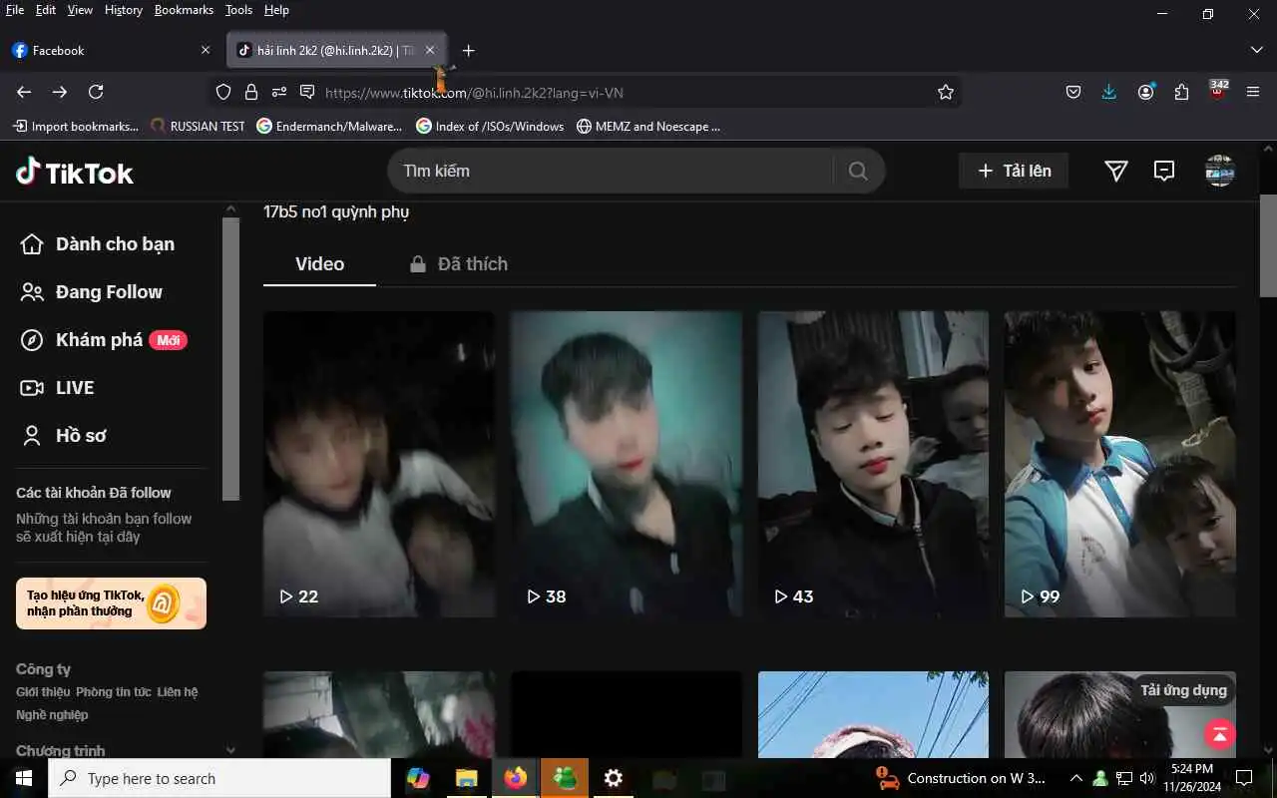Open the video with 99 views
Screen dimensions: 1277x798
click(1120, 464)
